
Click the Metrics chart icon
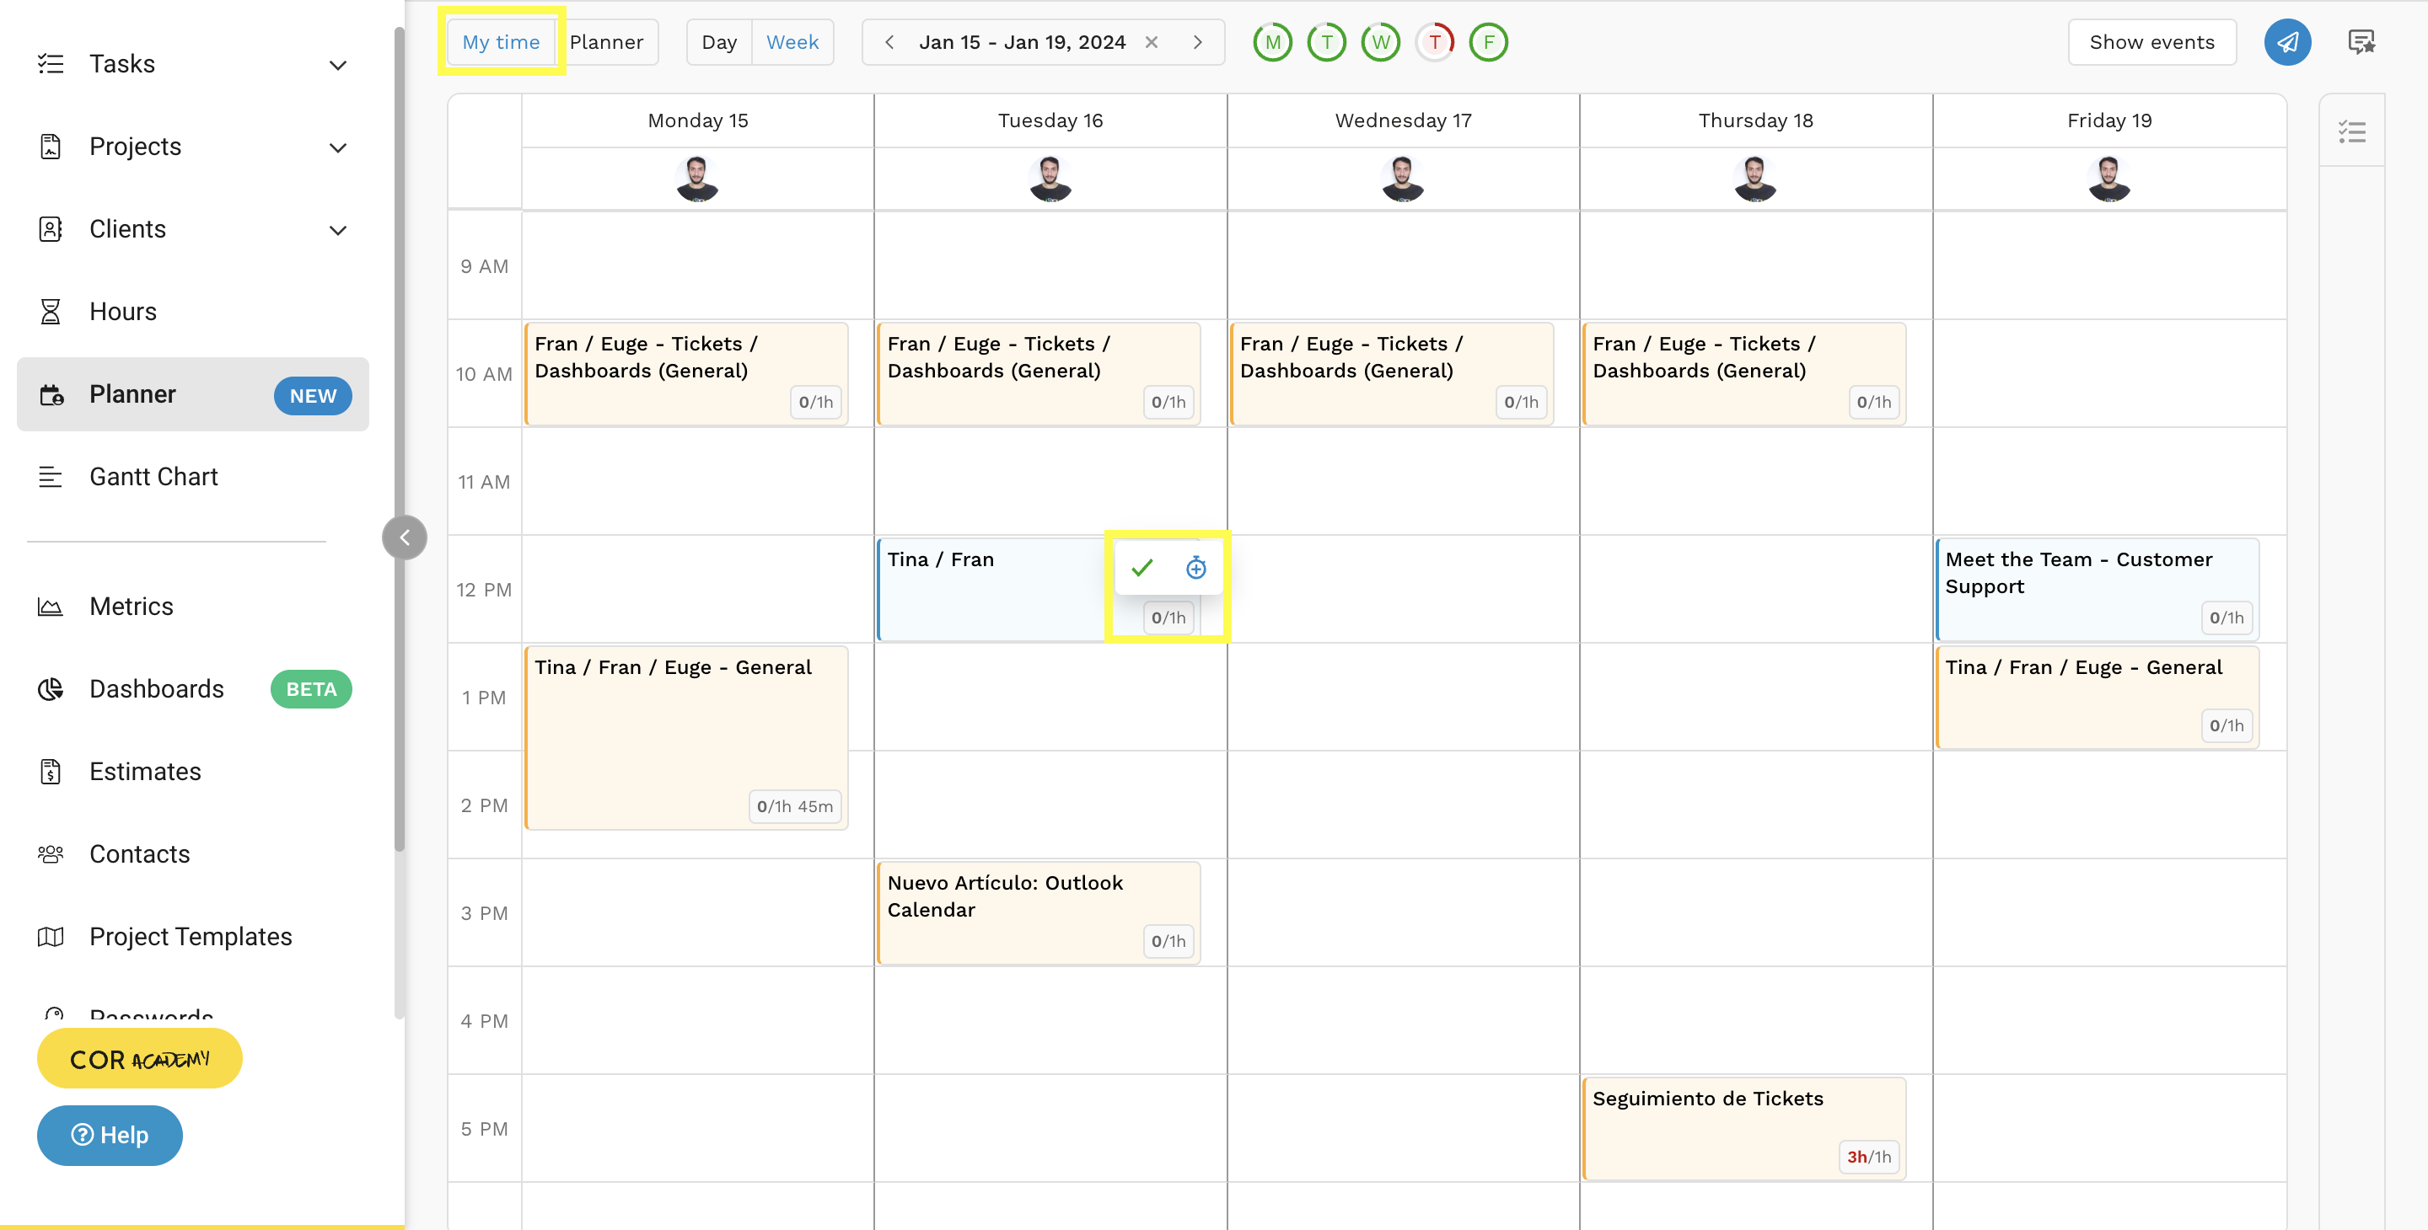click(x=50, y=607)
